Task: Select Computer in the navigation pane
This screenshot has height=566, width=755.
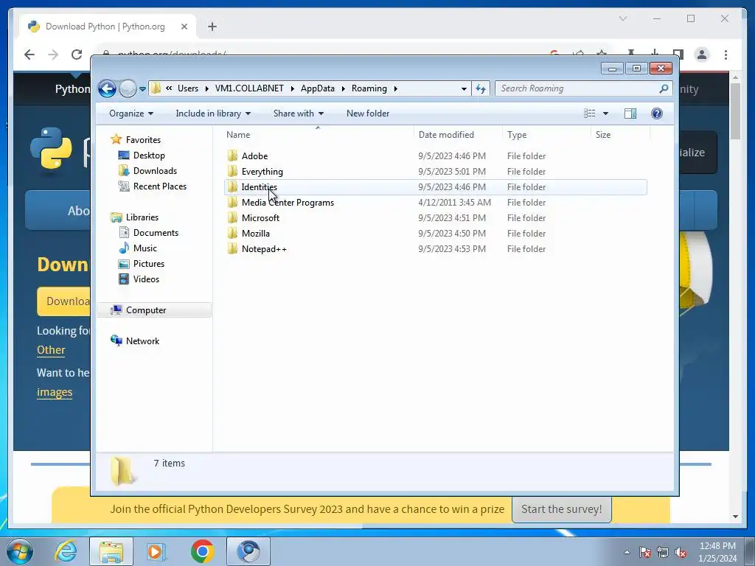Action: click(146, 310)
